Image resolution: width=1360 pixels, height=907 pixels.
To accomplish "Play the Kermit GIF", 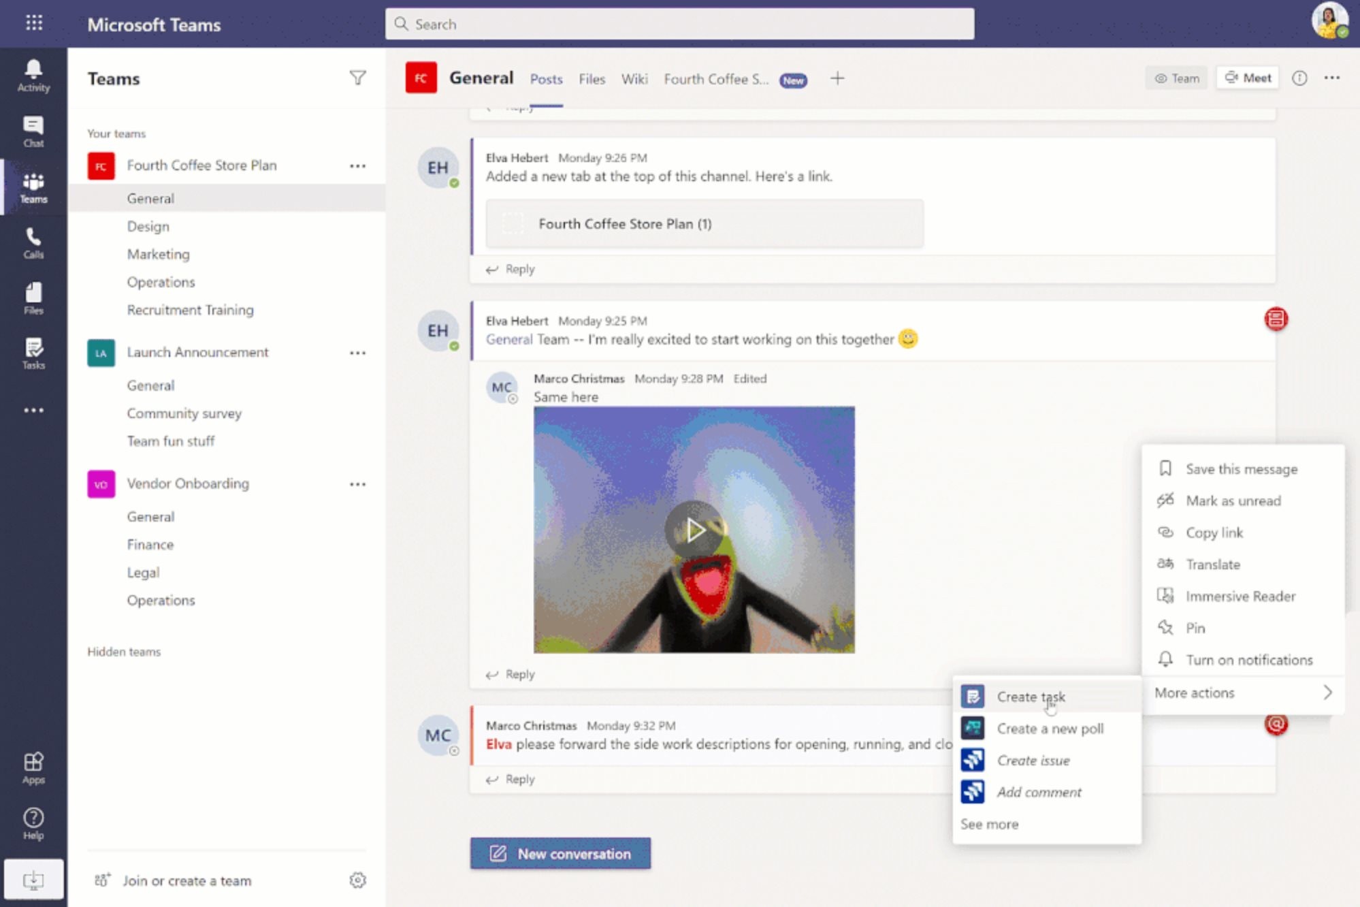I will pyautogui.click(x=694, y=530).
